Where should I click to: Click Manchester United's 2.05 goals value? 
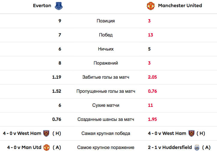(152, 77)
